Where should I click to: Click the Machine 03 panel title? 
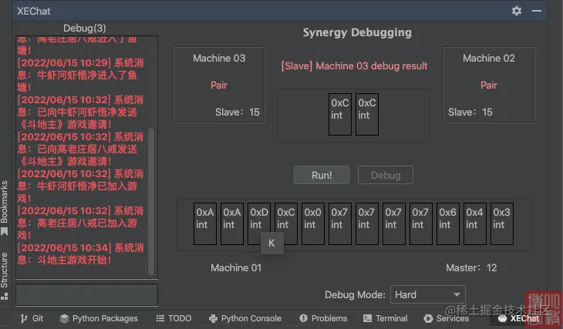pos(219,58)
